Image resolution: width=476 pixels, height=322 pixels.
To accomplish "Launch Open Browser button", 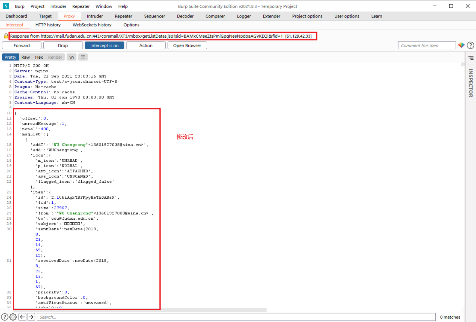I will point(187,45).
